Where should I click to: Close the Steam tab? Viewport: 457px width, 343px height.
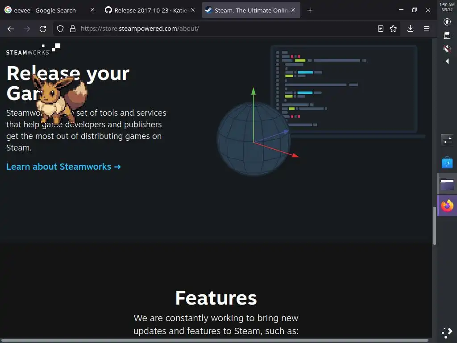click(x=293, y=10)
